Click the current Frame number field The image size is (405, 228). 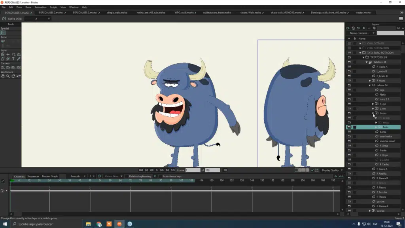[193, 170]
